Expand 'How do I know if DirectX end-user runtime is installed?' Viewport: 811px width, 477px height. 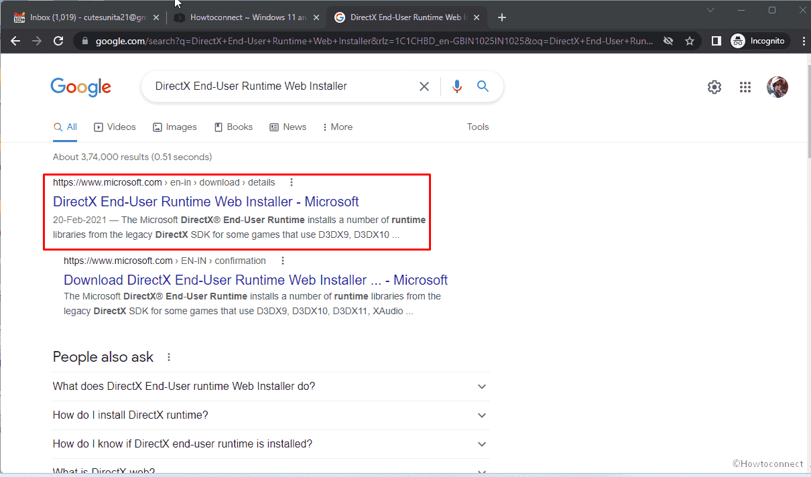(x=271, y=444)
